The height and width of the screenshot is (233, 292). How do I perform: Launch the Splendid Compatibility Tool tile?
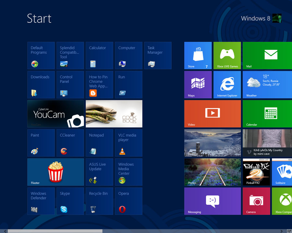[70, 56]
